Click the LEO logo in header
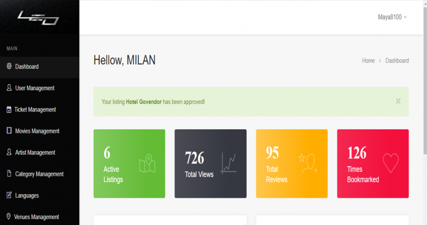Image resolution: width=427 pixels, height=225 pixels. coord(38,18)
